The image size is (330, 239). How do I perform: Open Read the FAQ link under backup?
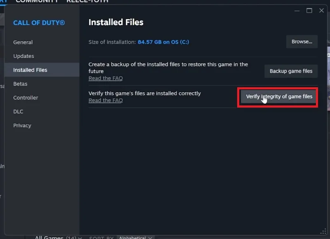click(x=106, y=78)
